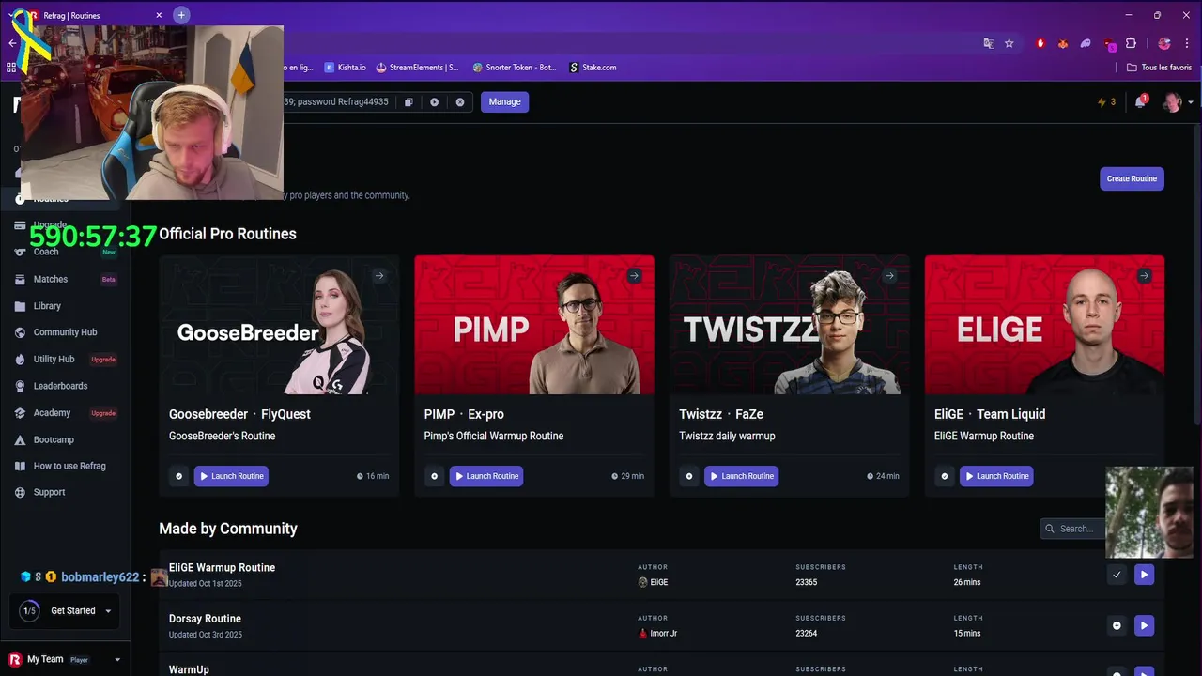Click the plus circle icon beside Manage

pos(434,102)
